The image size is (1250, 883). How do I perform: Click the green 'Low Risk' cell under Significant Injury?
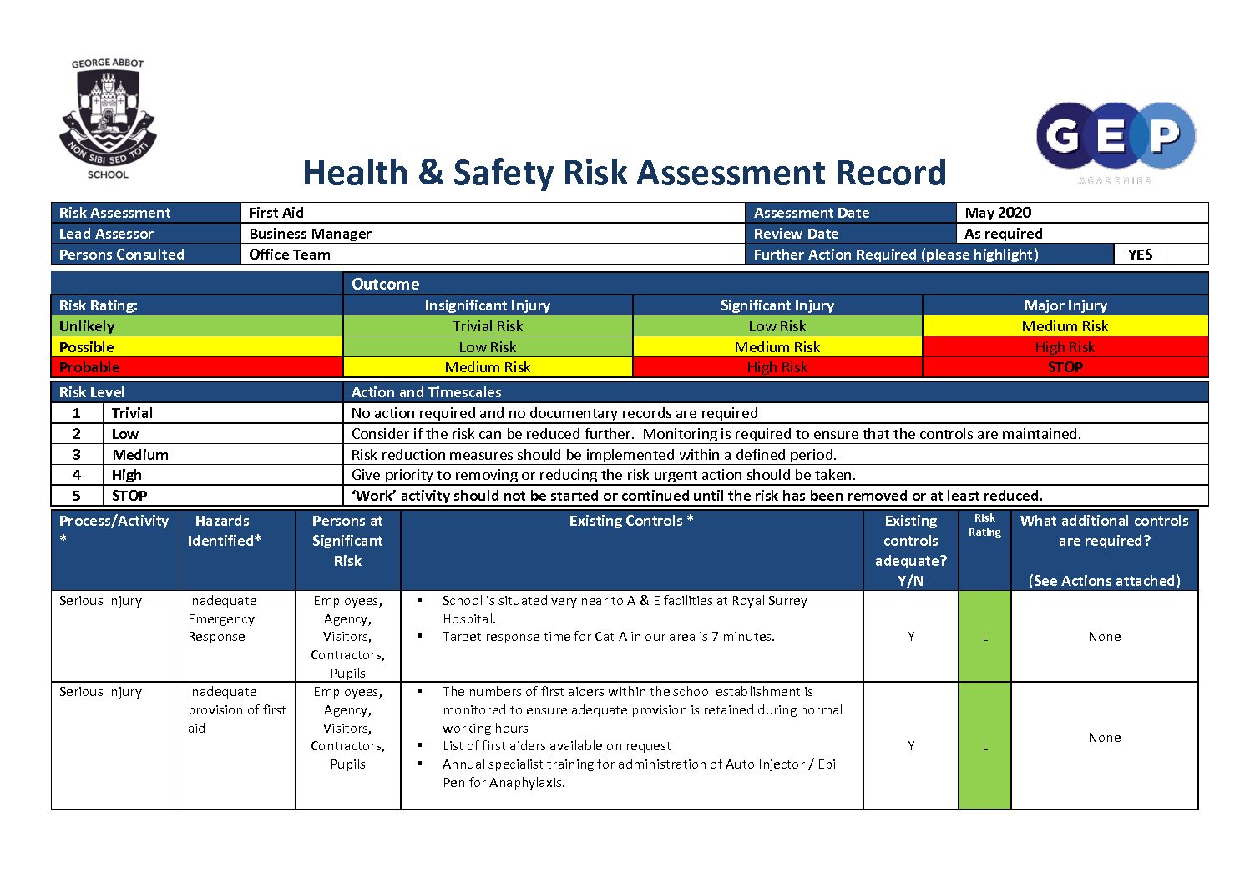pyautogui.click(x=777, y=326)
